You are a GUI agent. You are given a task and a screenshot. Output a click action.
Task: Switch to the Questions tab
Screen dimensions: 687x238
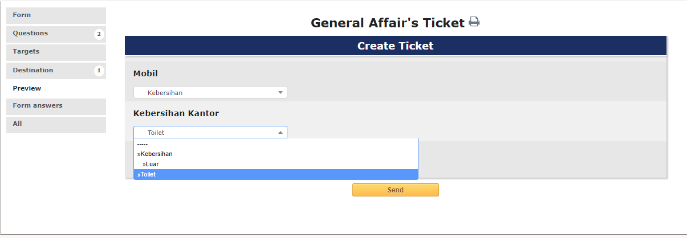tap(51, 34)
